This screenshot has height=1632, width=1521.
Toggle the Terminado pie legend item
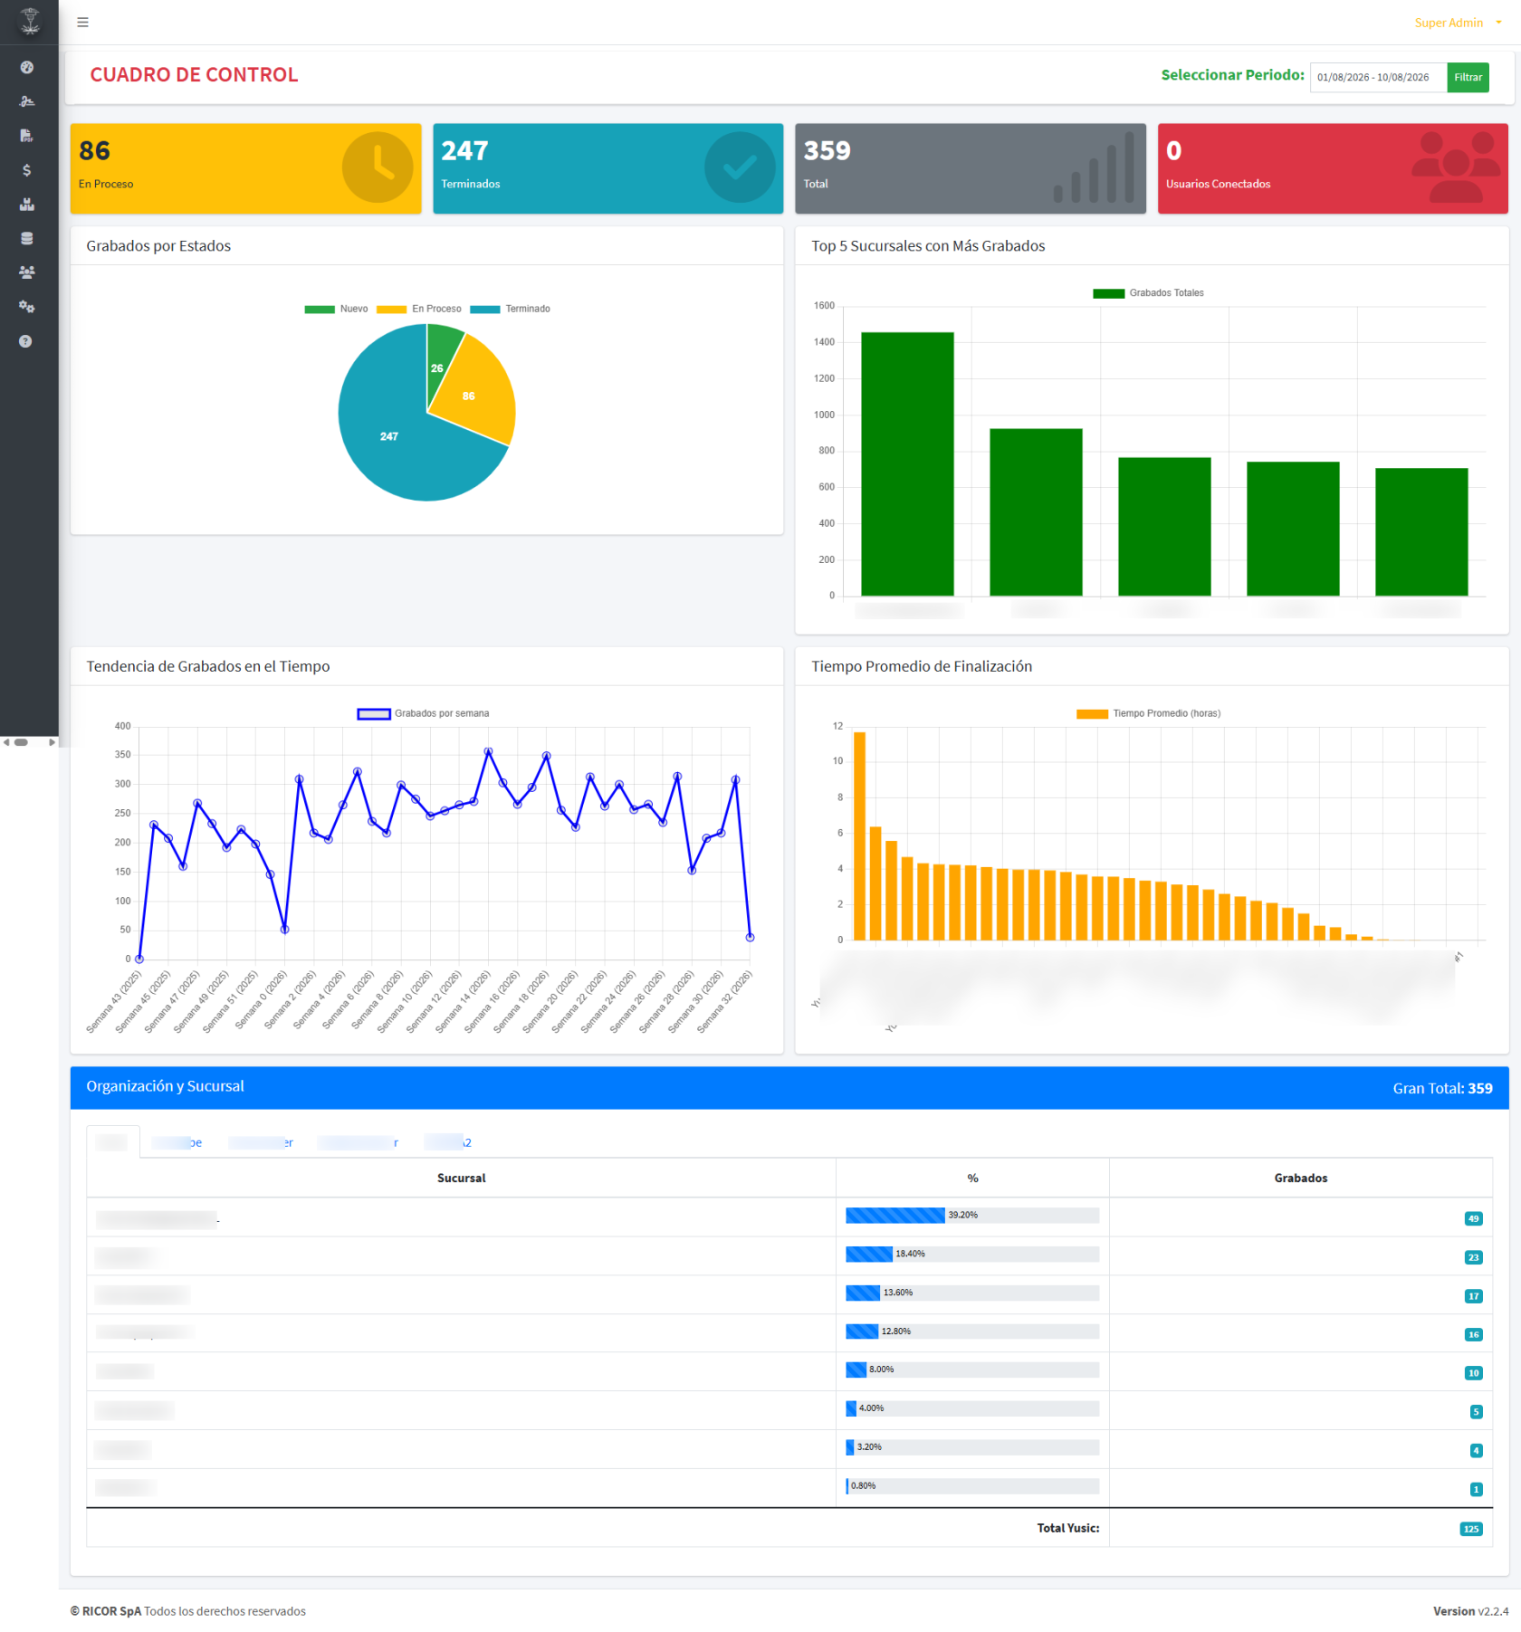pyautogui.click(x=510, y=309)
